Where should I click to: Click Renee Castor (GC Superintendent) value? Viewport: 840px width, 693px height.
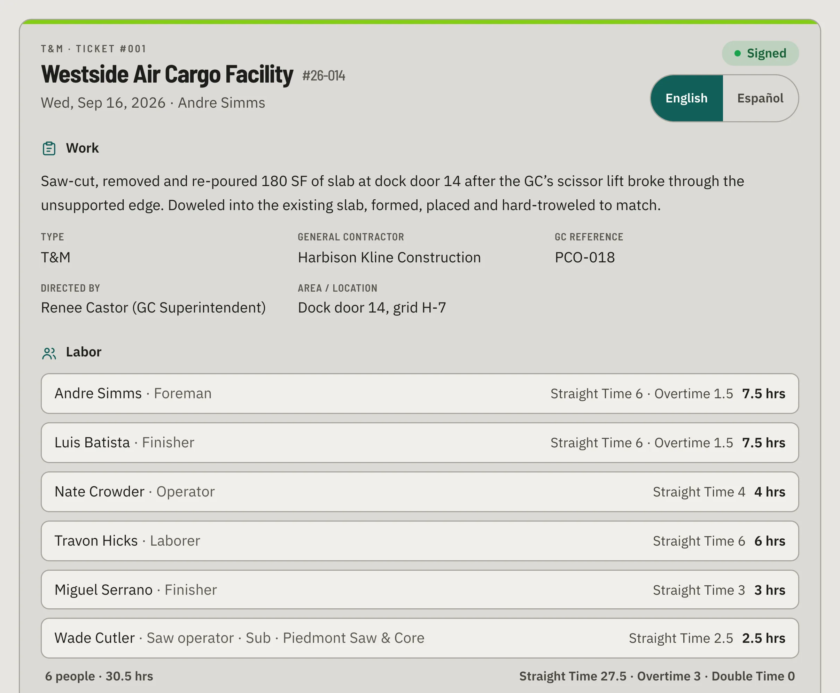click(x=153, y=308)
